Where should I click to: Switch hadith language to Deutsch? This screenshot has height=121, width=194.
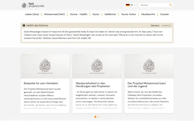pos(155,25)
